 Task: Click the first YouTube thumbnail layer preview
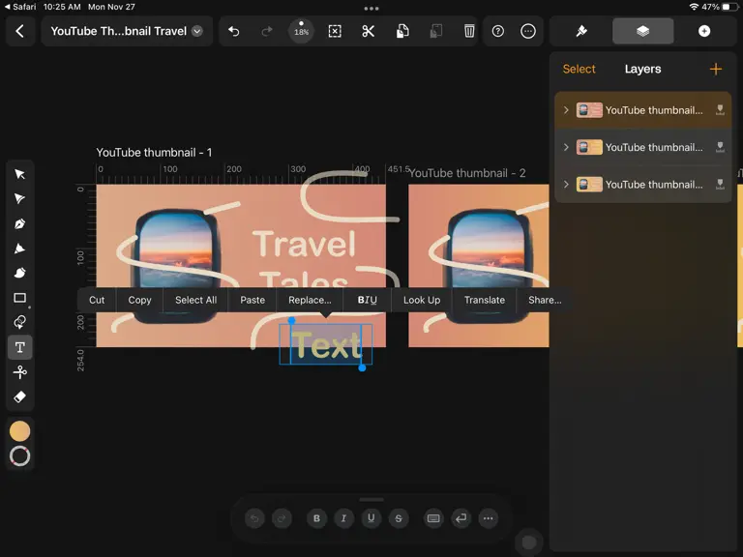click(589, 110)
